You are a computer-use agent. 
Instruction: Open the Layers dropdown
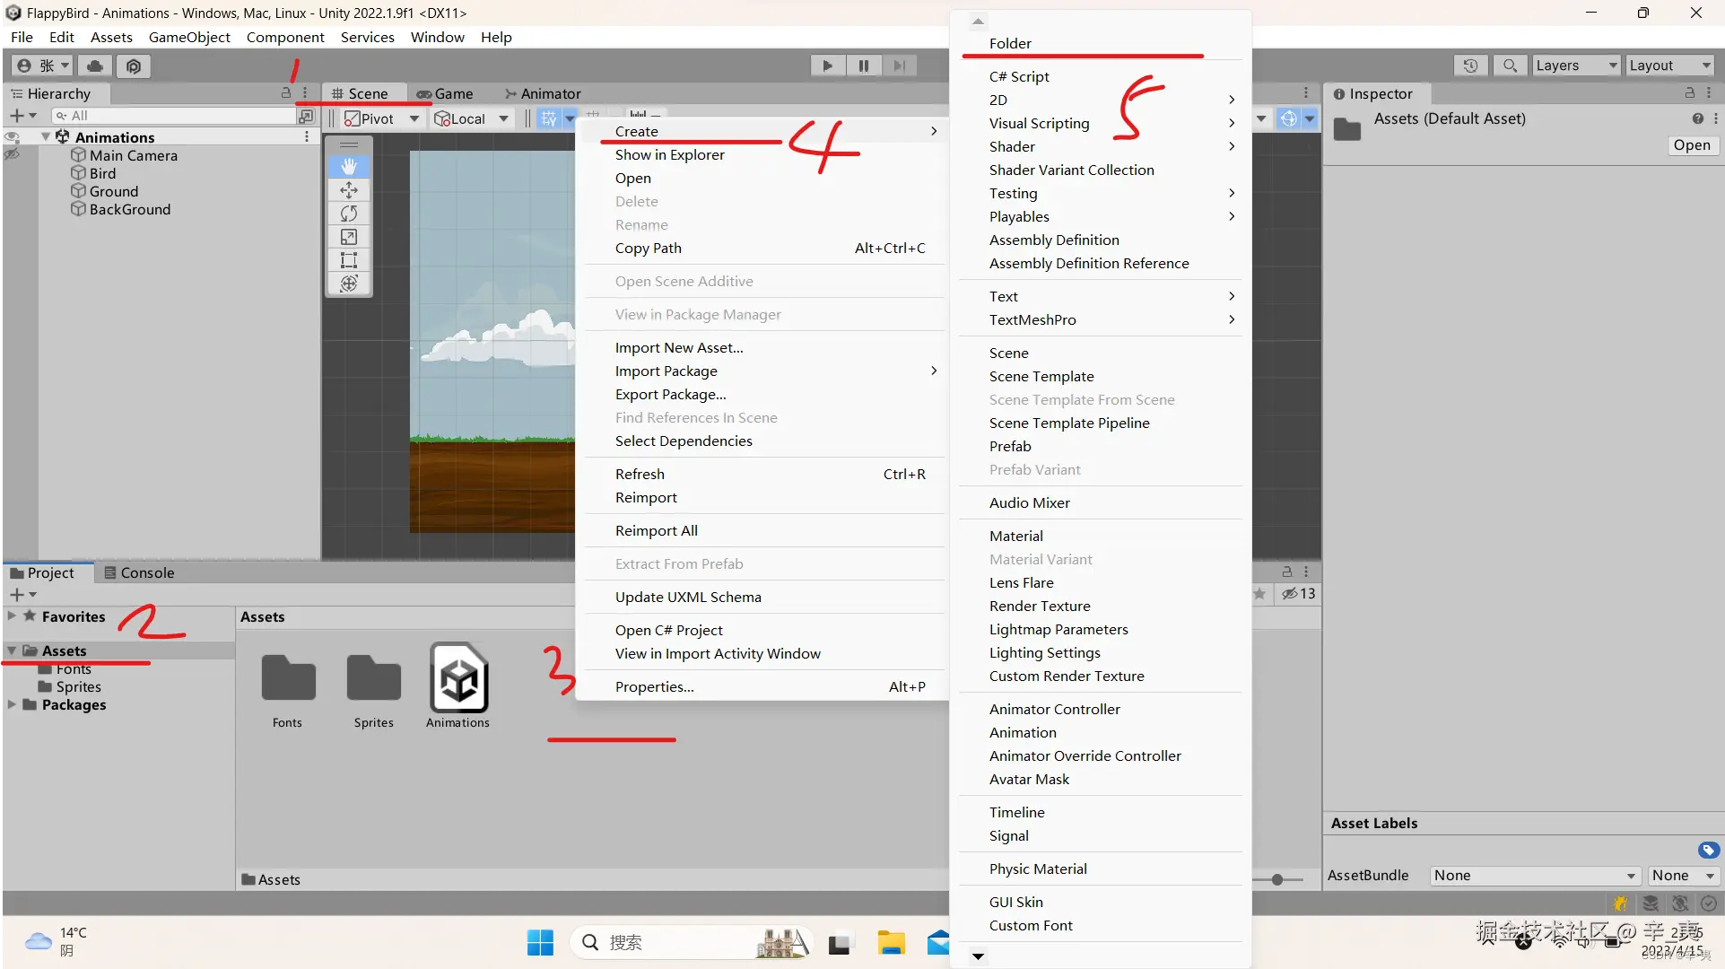coord(1575,65)
